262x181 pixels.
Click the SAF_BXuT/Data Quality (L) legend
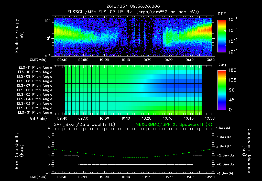(84, 125)
